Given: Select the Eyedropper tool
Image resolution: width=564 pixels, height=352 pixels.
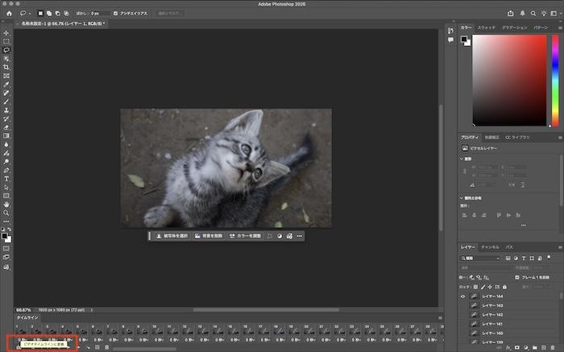Looking at the screenshot, I should point(6,84).
